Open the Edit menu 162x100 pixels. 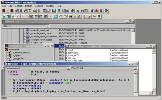[x=10, y=6]
